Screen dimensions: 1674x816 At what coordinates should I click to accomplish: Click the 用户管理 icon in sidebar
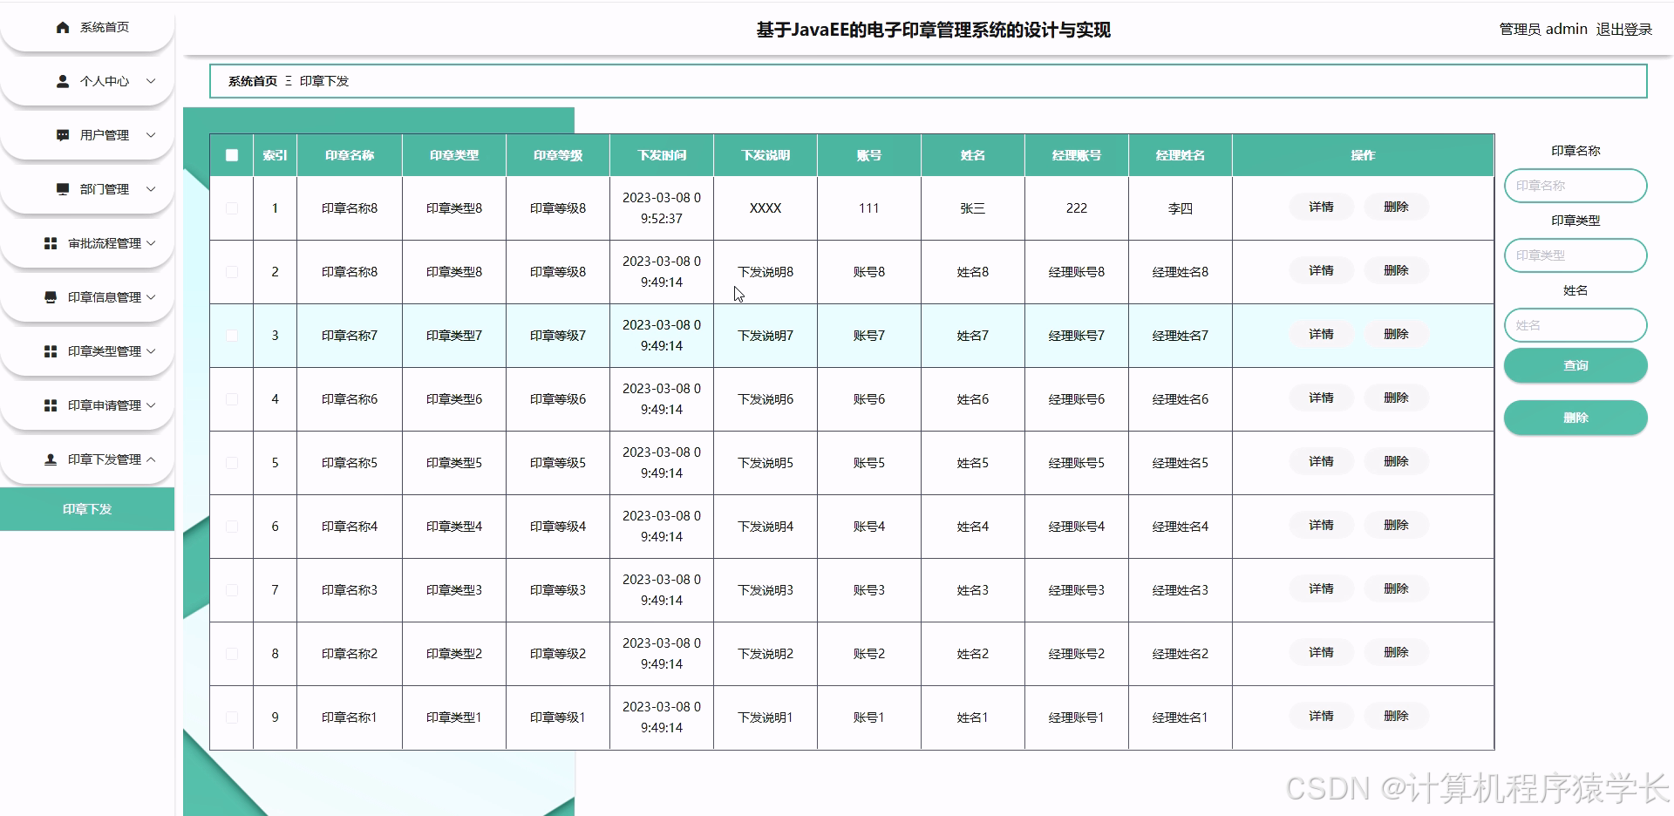(61, 135)
